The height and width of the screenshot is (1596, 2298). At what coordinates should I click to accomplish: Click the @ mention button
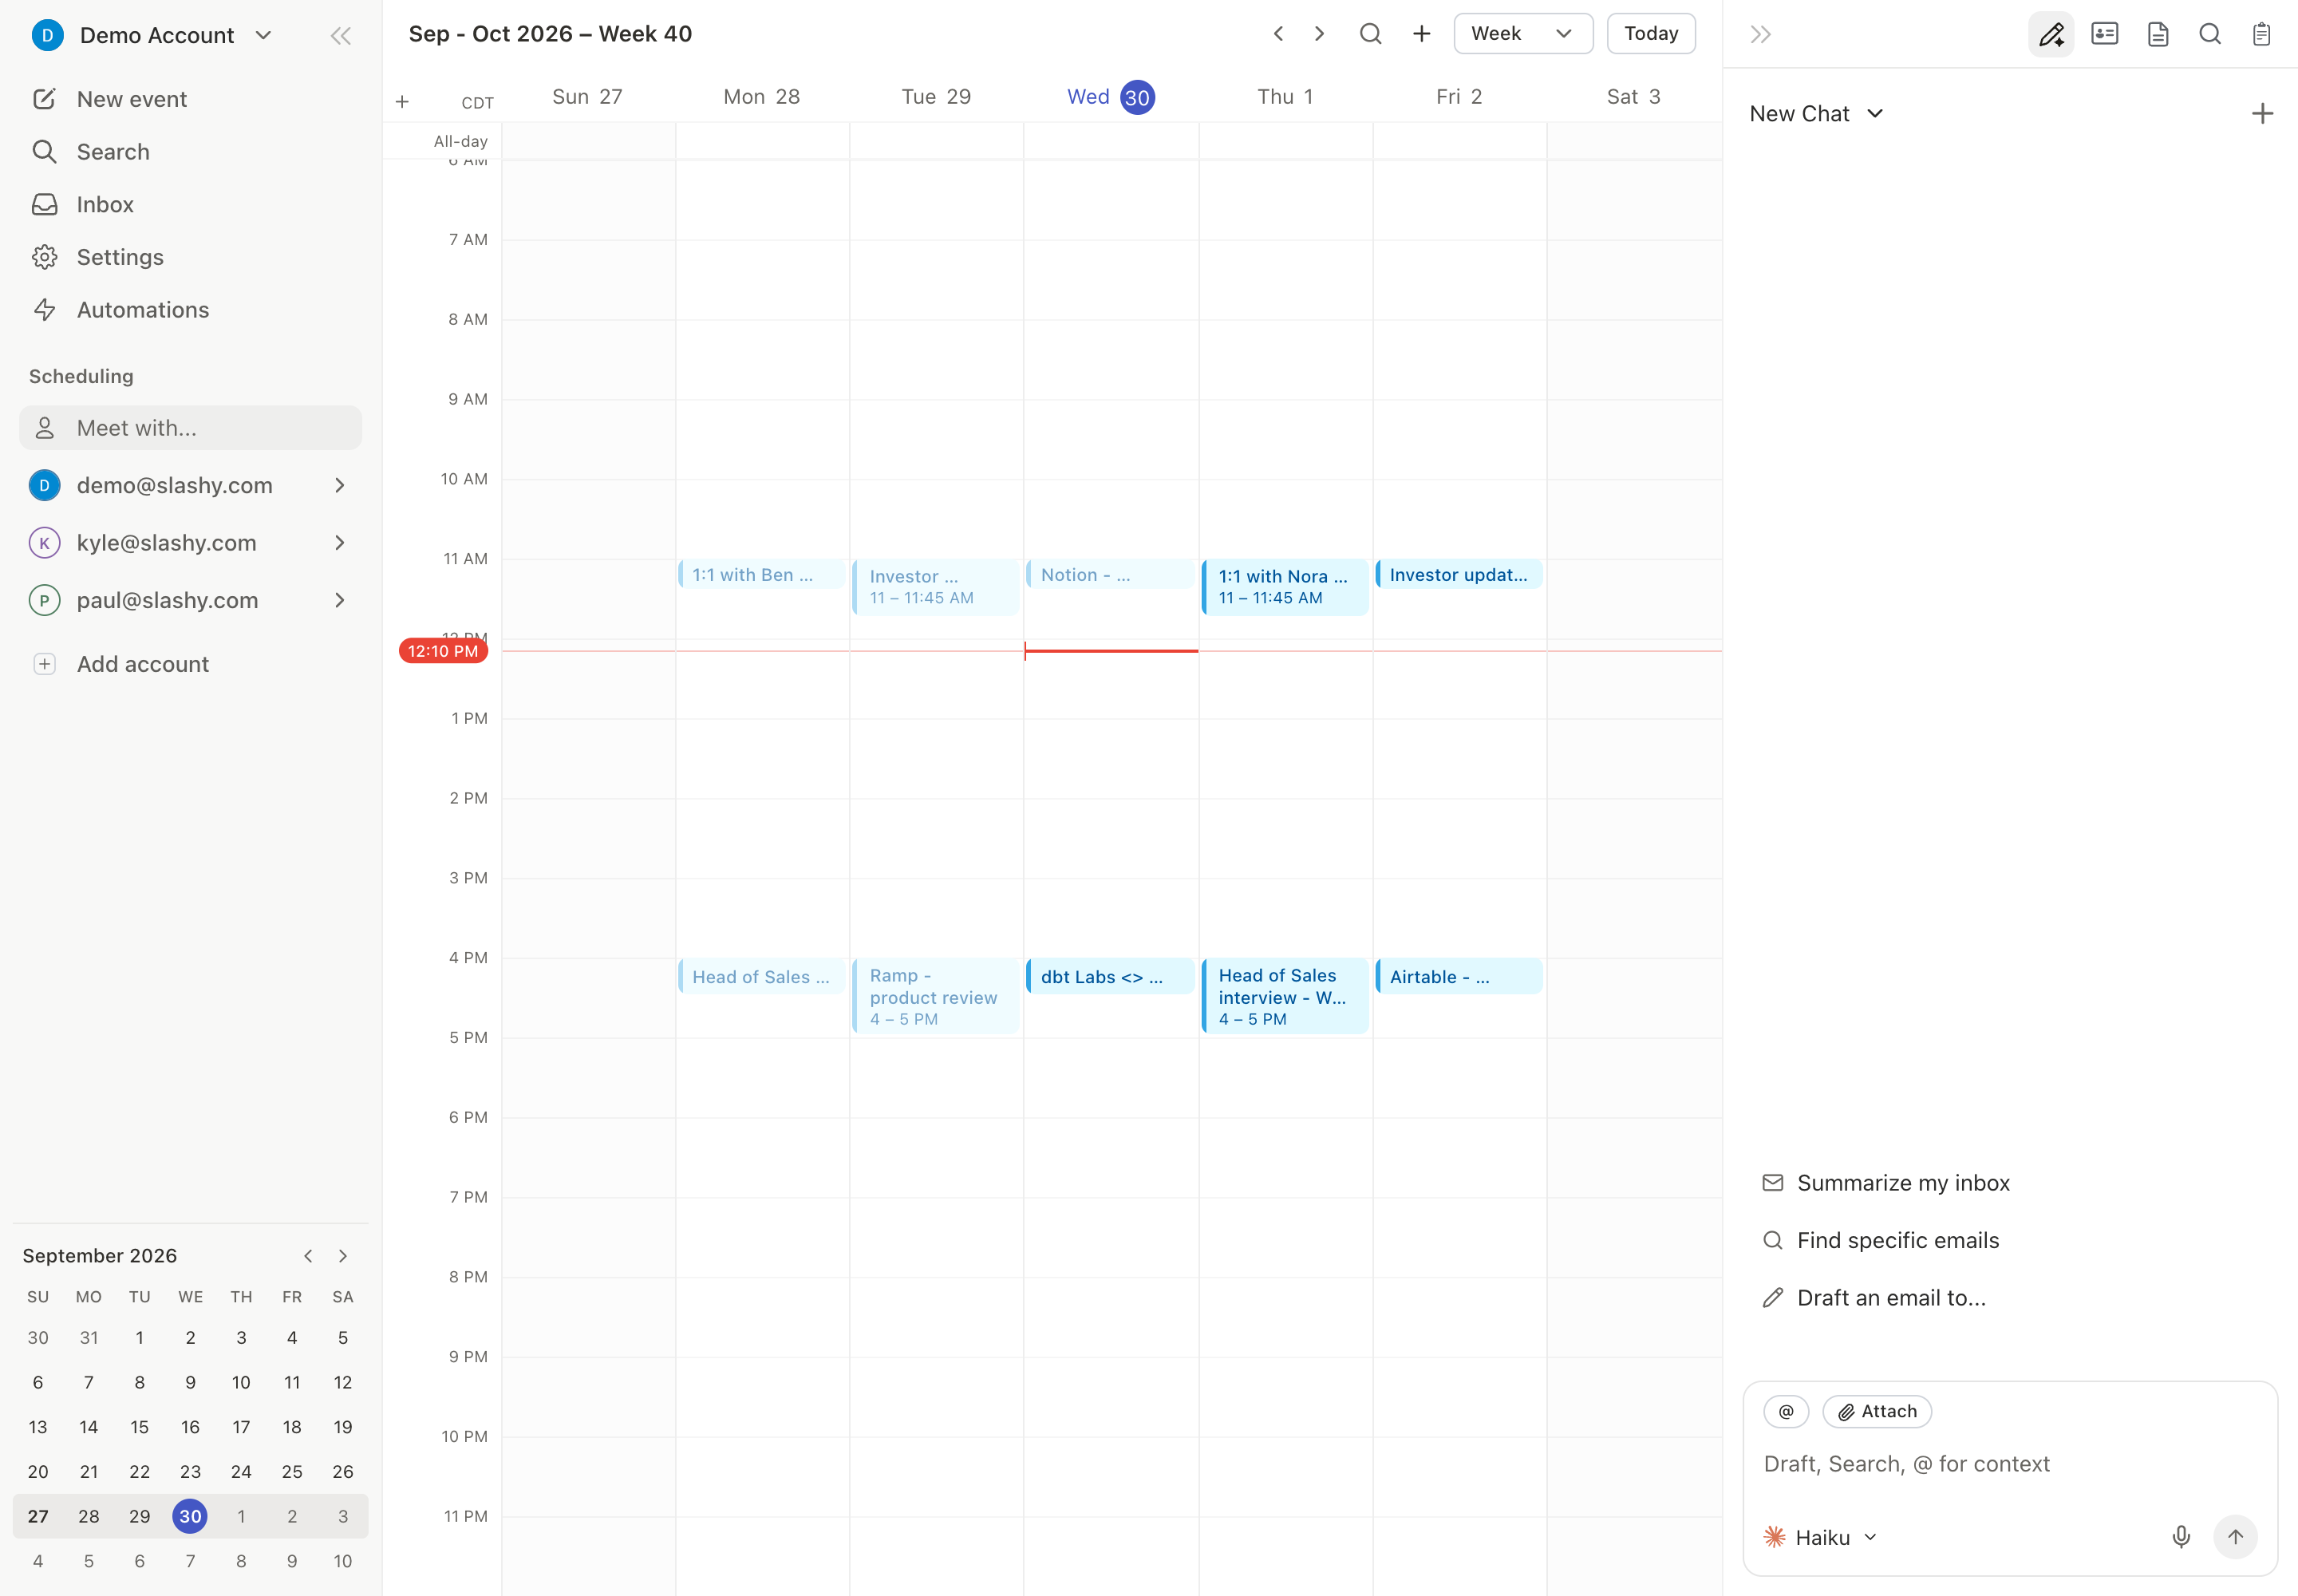[x=1786, y=1411]
